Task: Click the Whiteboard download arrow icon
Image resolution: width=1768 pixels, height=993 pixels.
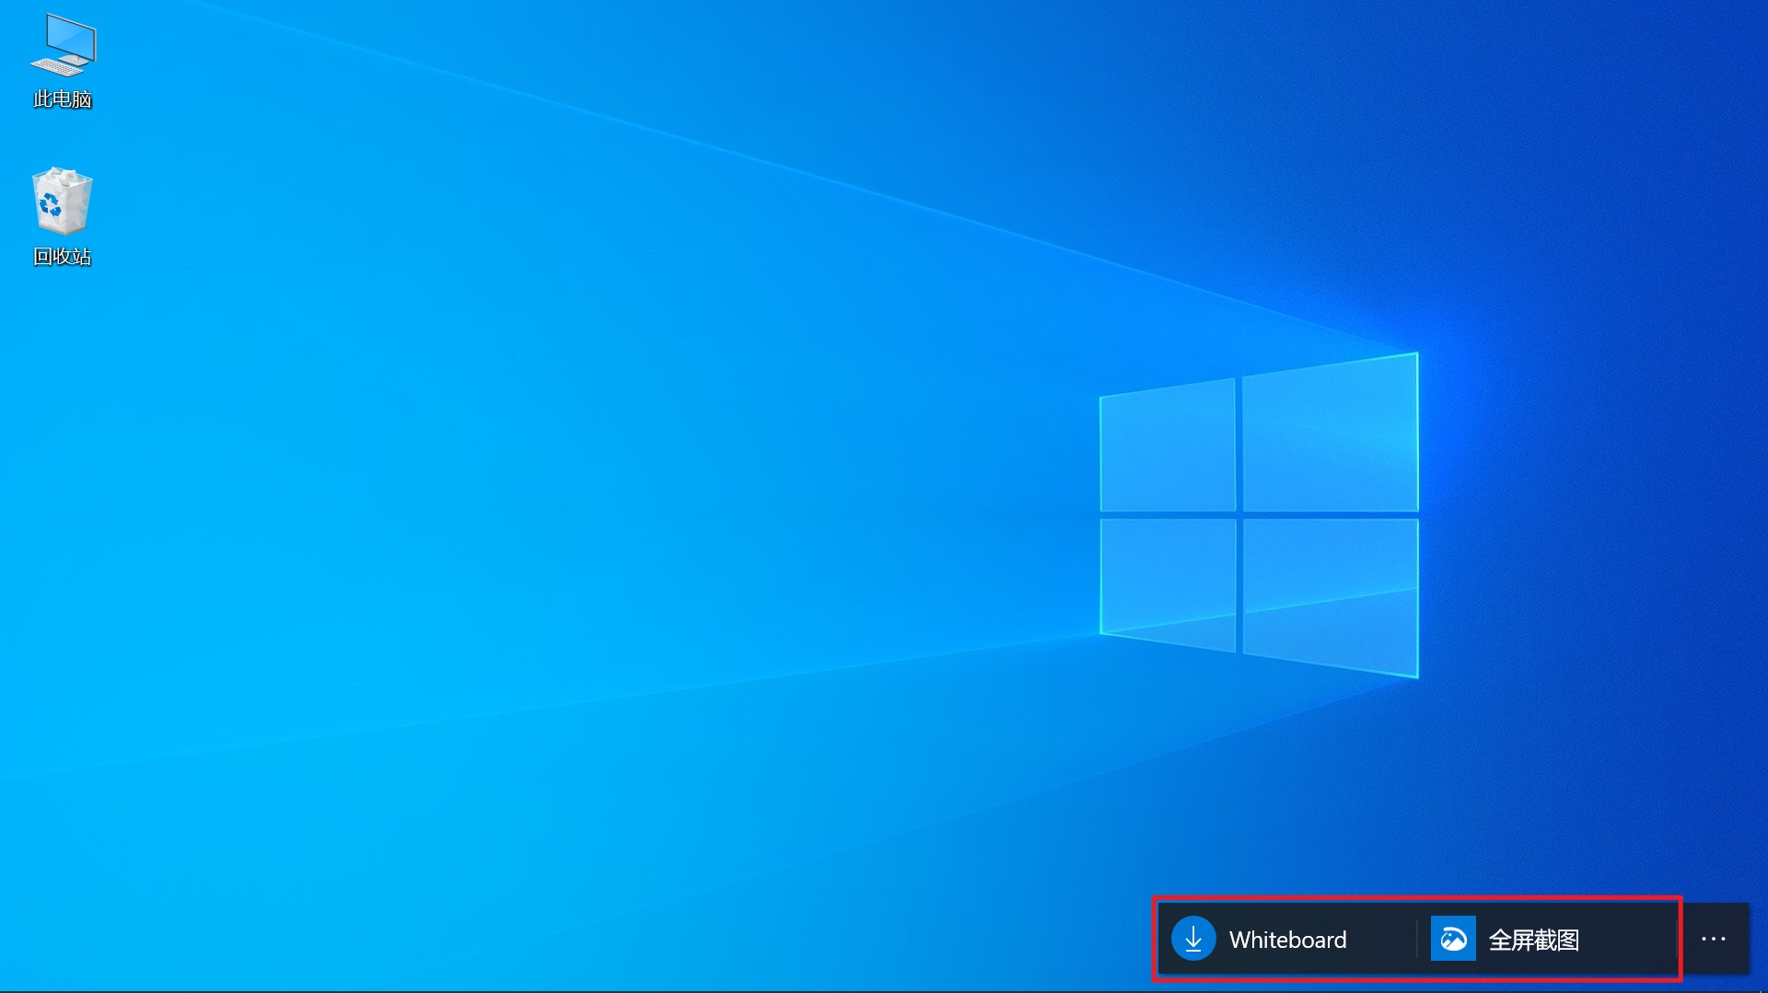Action: coord(1193,939)
